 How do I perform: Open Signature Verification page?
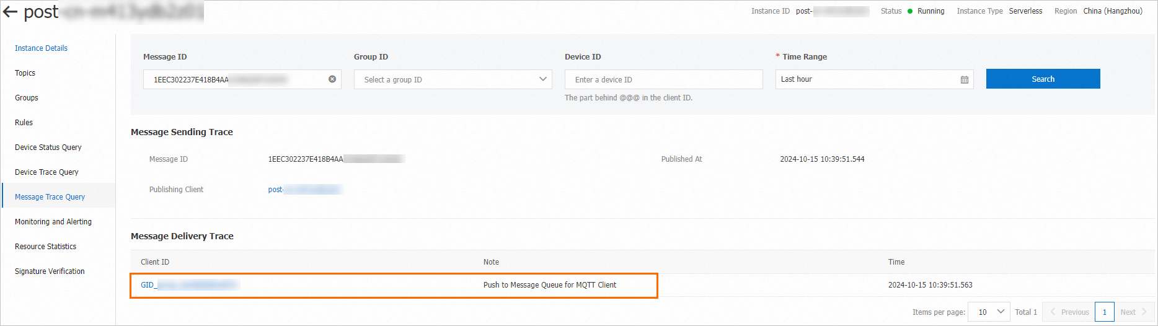(x=50, y=271)
